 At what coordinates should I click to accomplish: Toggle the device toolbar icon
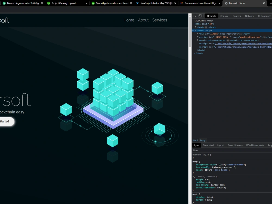click(200, 16)
